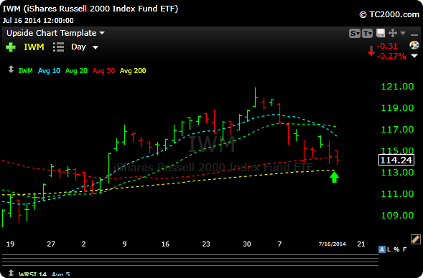Click the 117.00 price axis label
Image resolution: width=423 pixels, height=278 pixels.
tap(397, 130)
